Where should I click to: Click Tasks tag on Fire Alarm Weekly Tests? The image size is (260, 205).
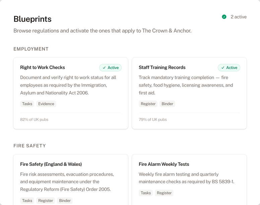146,193
